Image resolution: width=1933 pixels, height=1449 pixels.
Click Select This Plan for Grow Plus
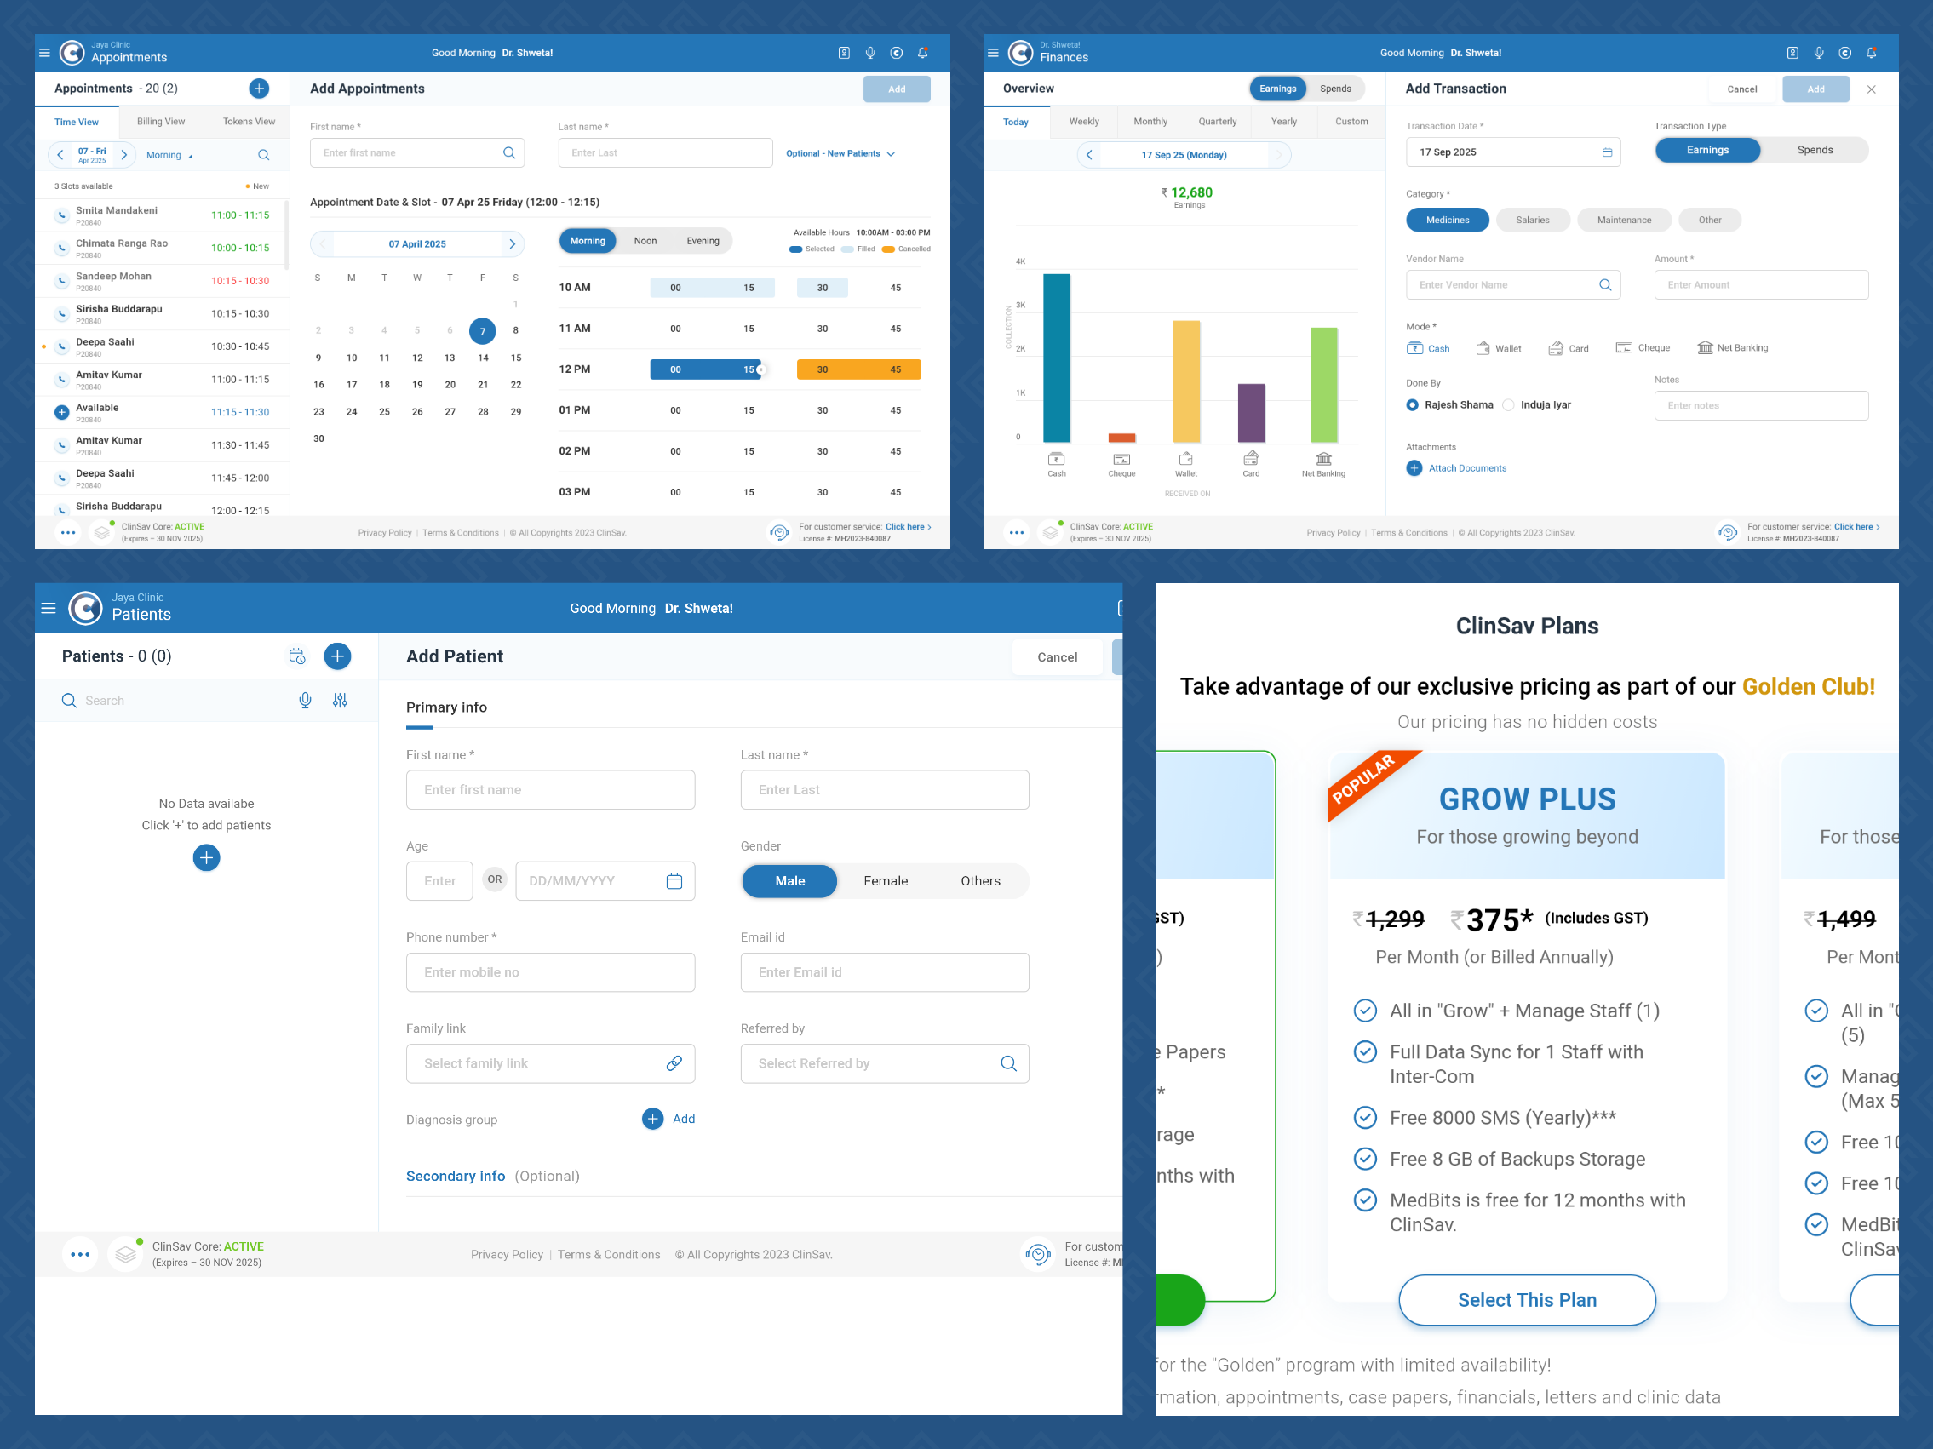point(1527,1300)
